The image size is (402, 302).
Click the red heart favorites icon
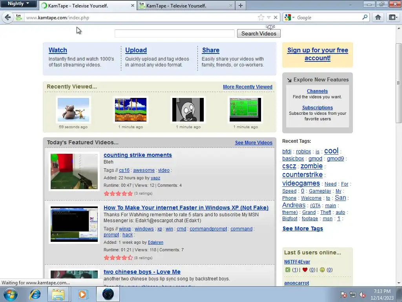(x=305, y=270)
